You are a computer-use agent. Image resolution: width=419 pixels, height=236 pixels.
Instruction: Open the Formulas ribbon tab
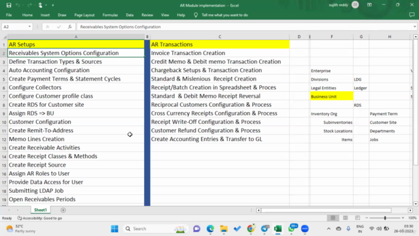tap(110, 15)
